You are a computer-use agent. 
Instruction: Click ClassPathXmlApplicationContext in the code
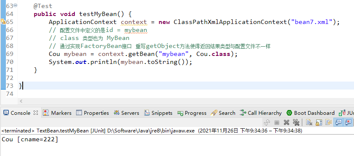[x=230, y=22]
